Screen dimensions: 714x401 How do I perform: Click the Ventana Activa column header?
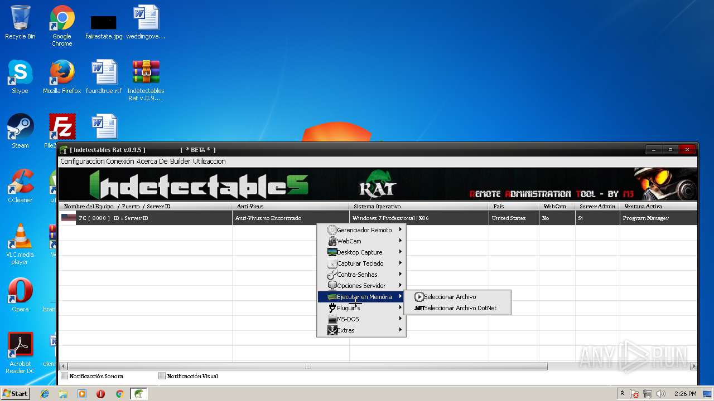coord(658,207)
